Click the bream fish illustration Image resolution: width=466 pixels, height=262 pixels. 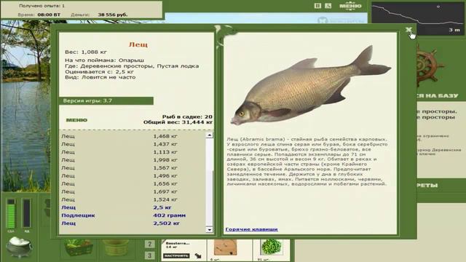click(x=311, y=87)
